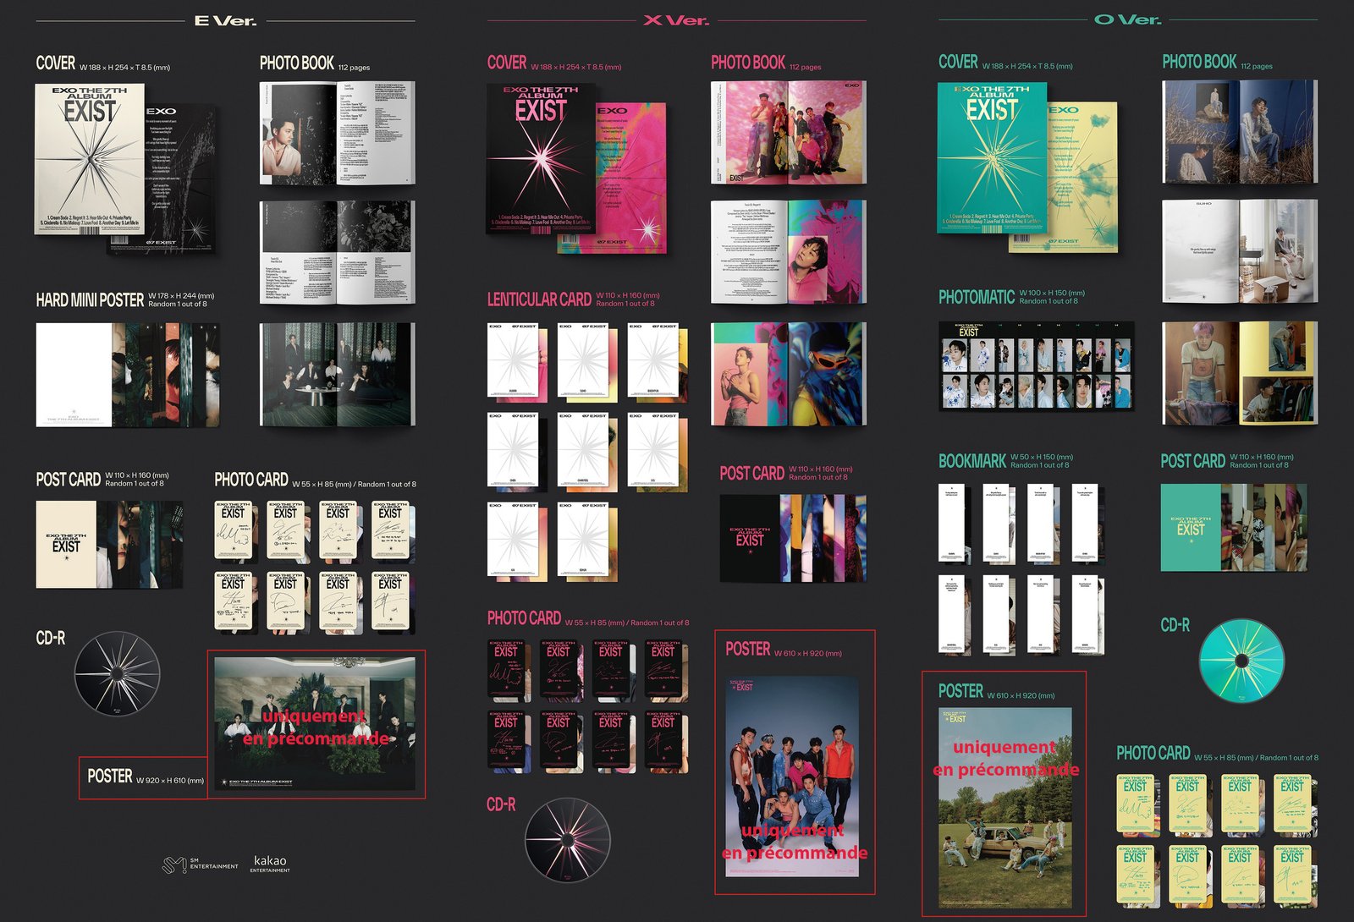Click the 'PHOTOMATIC' label
Image resolution: width=1354 pixels, height=922 pixels.
[977, 297]
